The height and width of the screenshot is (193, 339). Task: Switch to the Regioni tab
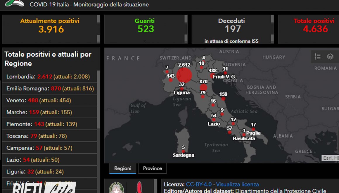coord(123,168)
